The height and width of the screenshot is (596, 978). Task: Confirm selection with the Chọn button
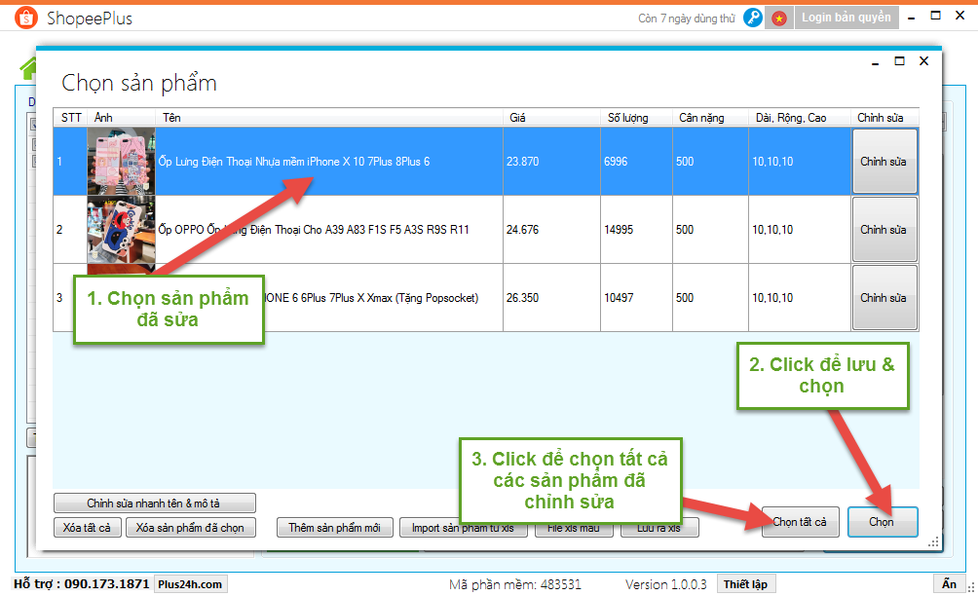pos(883,522)
